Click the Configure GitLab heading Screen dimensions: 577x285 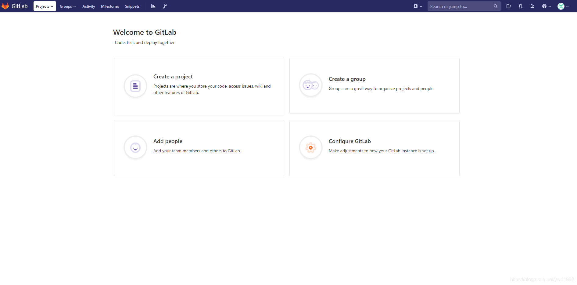pos(350,141)
